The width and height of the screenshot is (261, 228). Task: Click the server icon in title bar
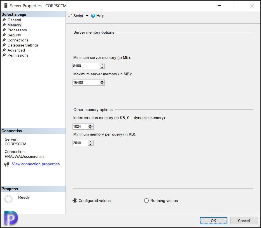(x=6, y=6)
